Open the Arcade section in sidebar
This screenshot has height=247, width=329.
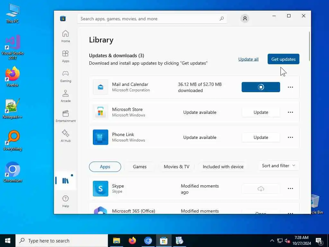[66, 96]
